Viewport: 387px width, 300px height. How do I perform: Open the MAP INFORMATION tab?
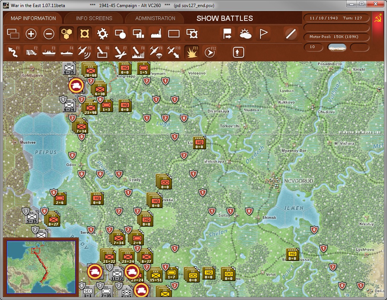pyautogui.click(x=33, y=18)
